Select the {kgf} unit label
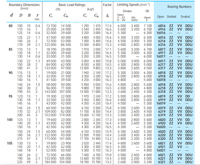Viewport: 200px width, 165px height. [90, 9]
